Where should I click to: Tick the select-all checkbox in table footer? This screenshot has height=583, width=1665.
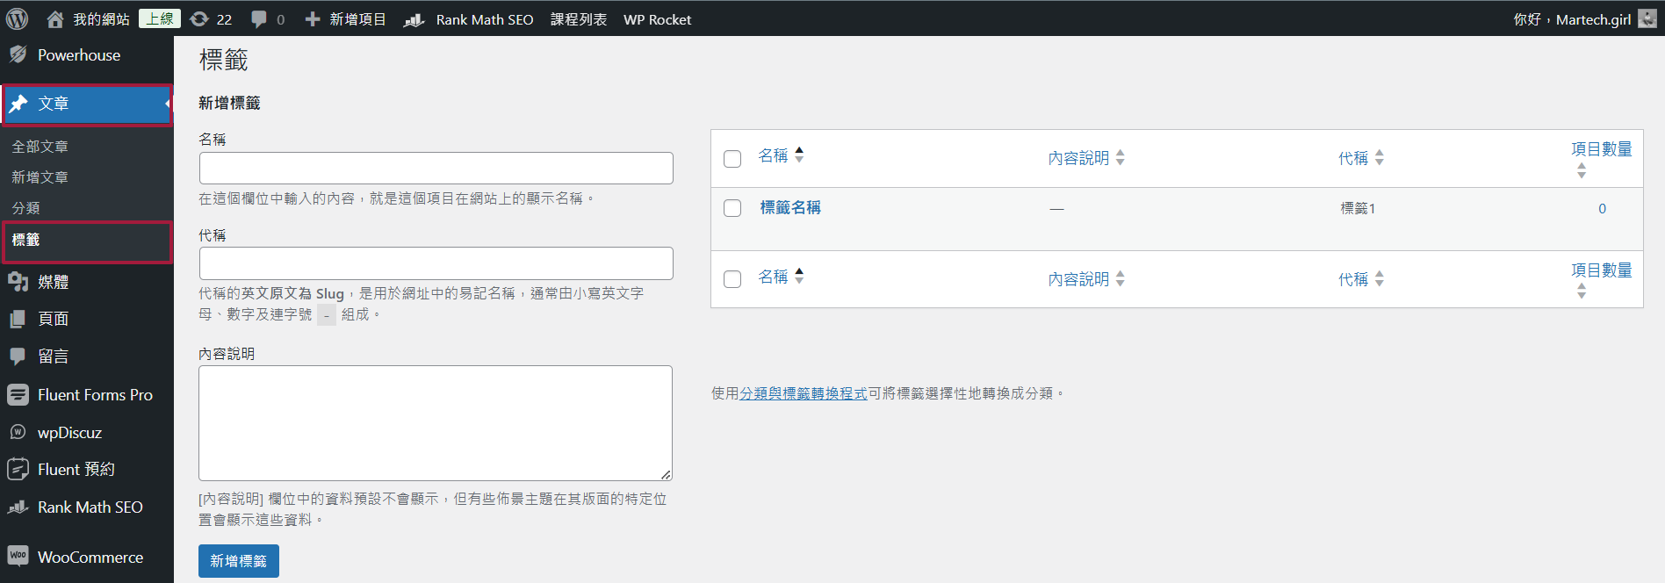(732, 279)
